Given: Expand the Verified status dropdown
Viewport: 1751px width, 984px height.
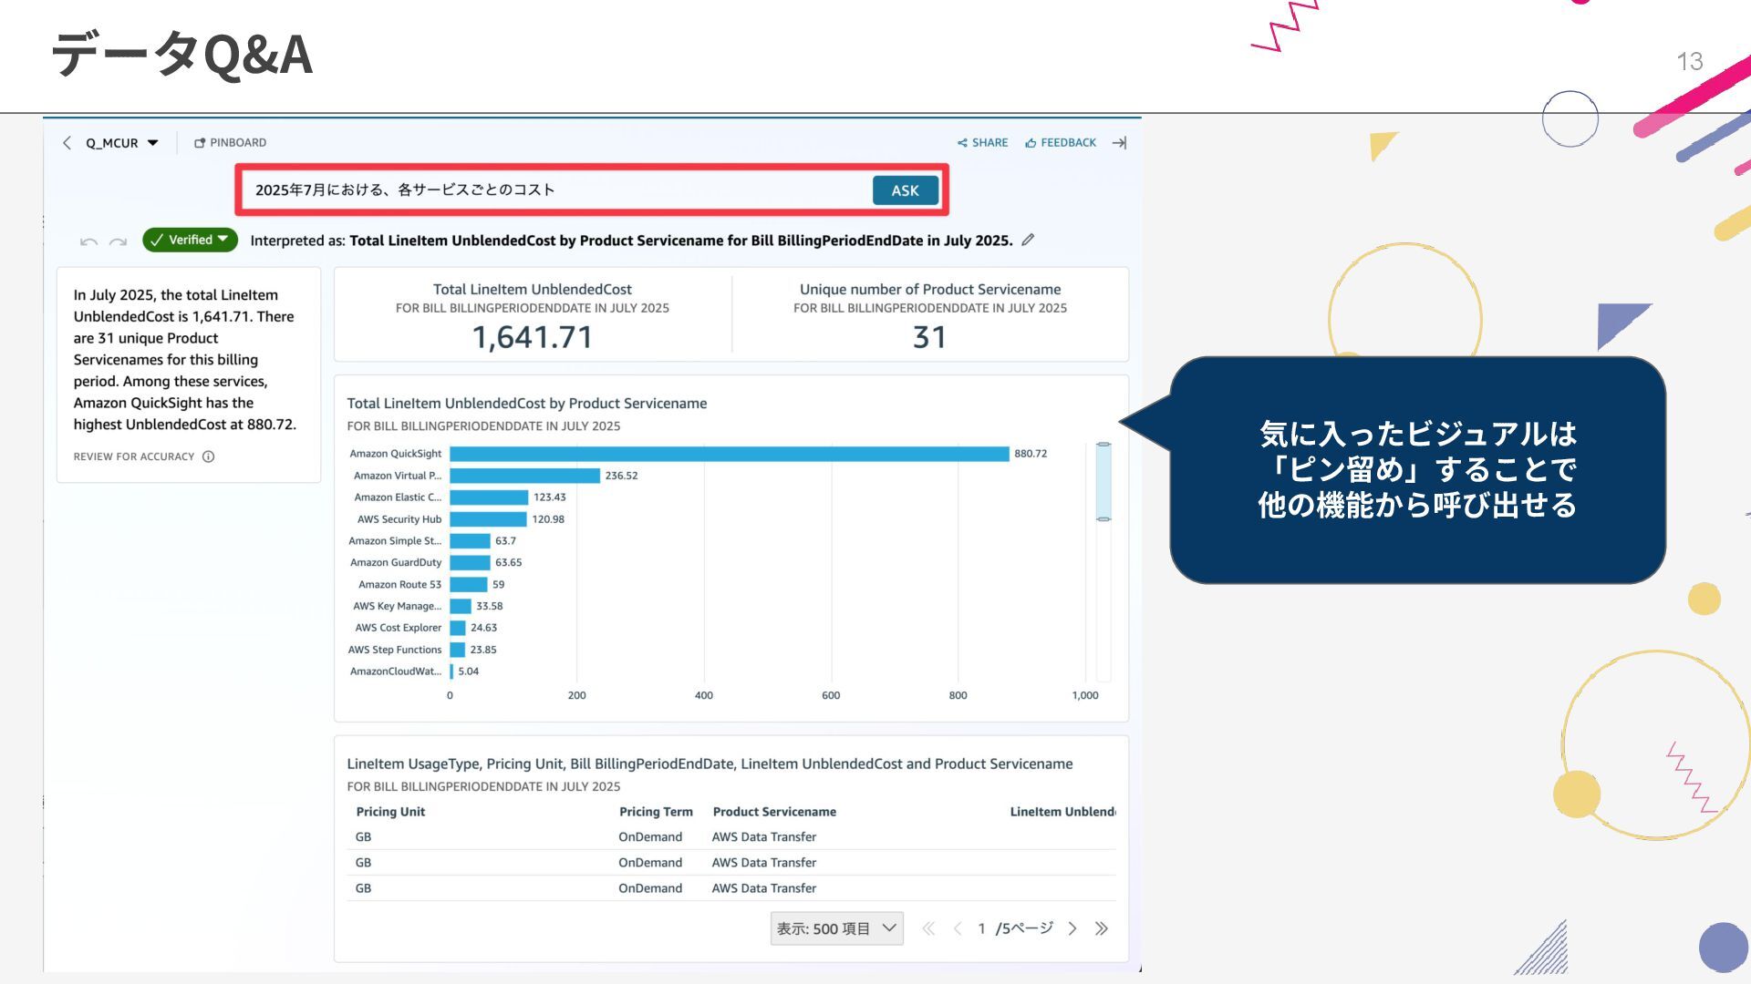Looking at the screenshot, I should (x=190, y=240).
